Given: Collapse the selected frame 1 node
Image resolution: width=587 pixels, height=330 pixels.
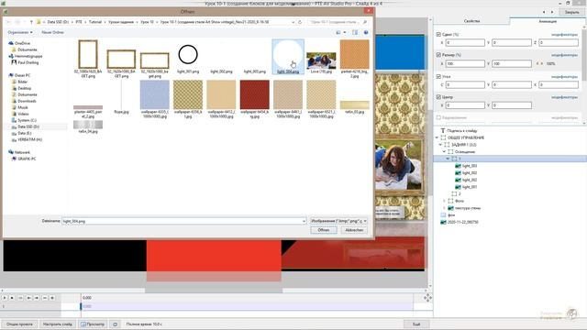Looking at the screenshot, I should 448,159.
